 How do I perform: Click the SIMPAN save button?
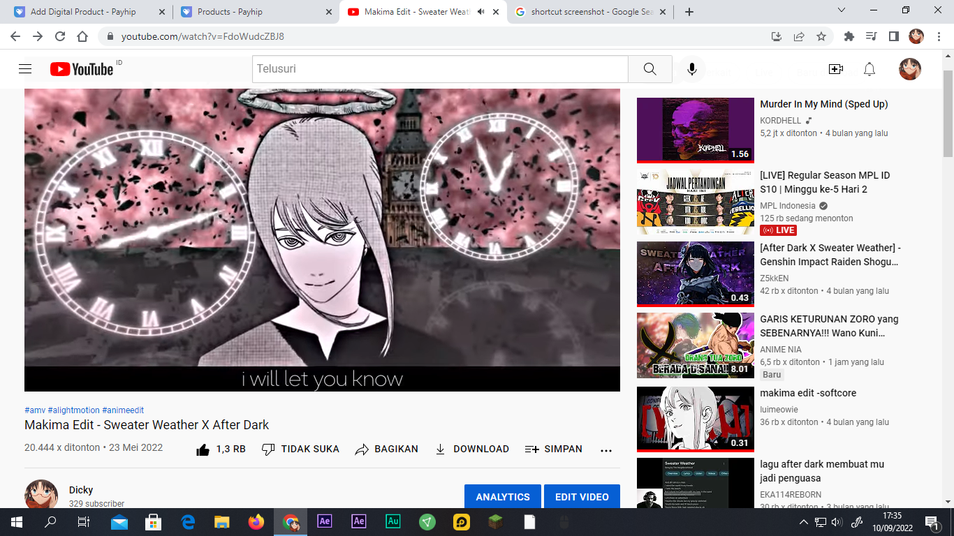[553, 449]
